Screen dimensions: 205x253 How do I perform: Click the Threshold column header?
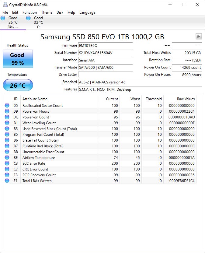153,99
